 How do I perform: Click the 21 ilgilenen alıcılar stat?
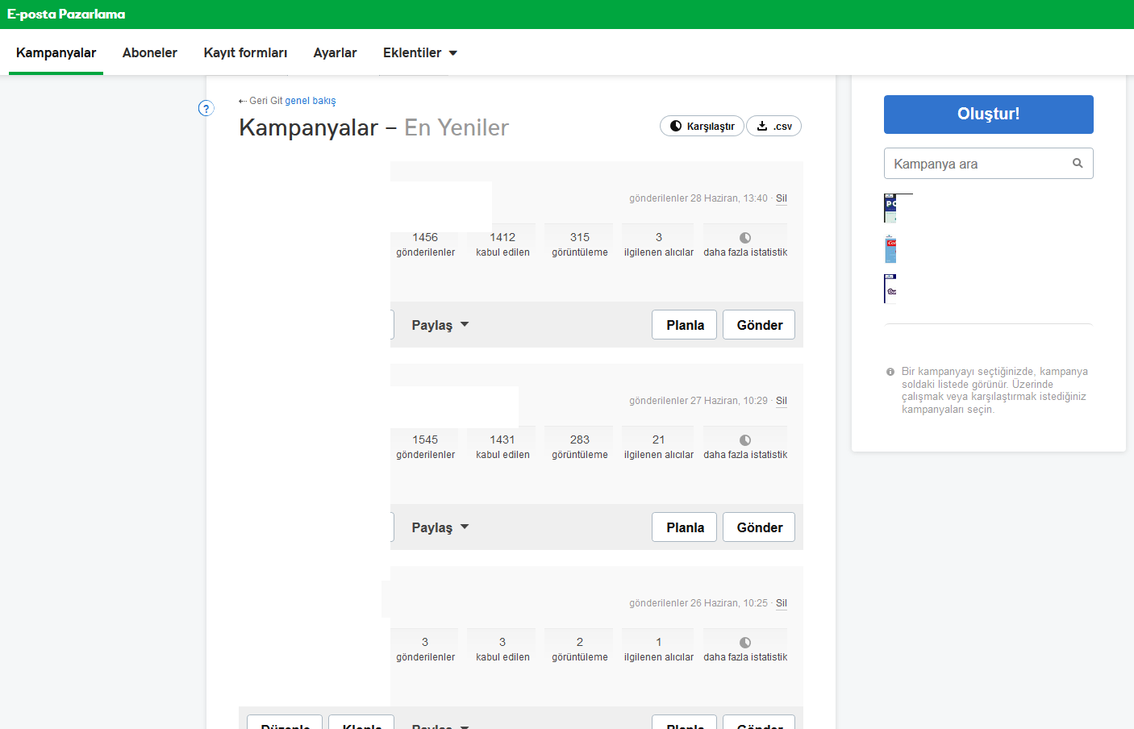pos(659,447)
